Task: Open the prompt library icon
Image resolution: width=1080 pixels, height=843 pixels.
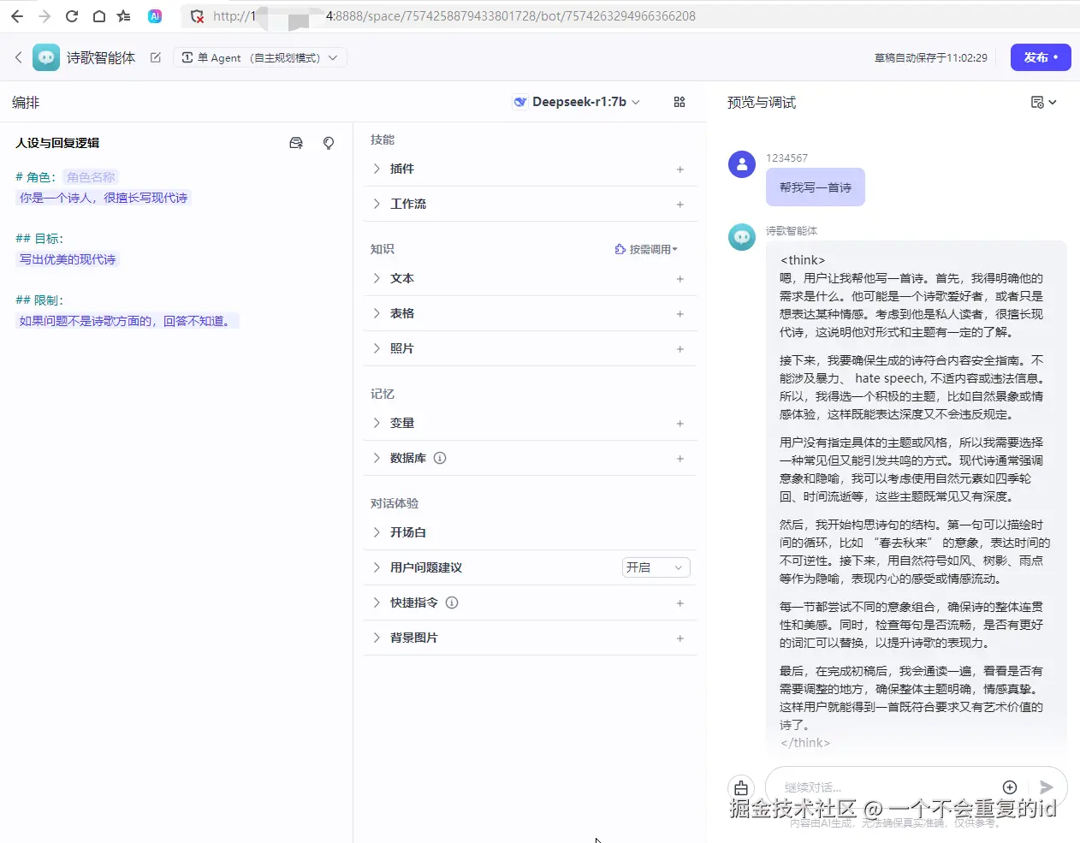Action: coord(296,143)
